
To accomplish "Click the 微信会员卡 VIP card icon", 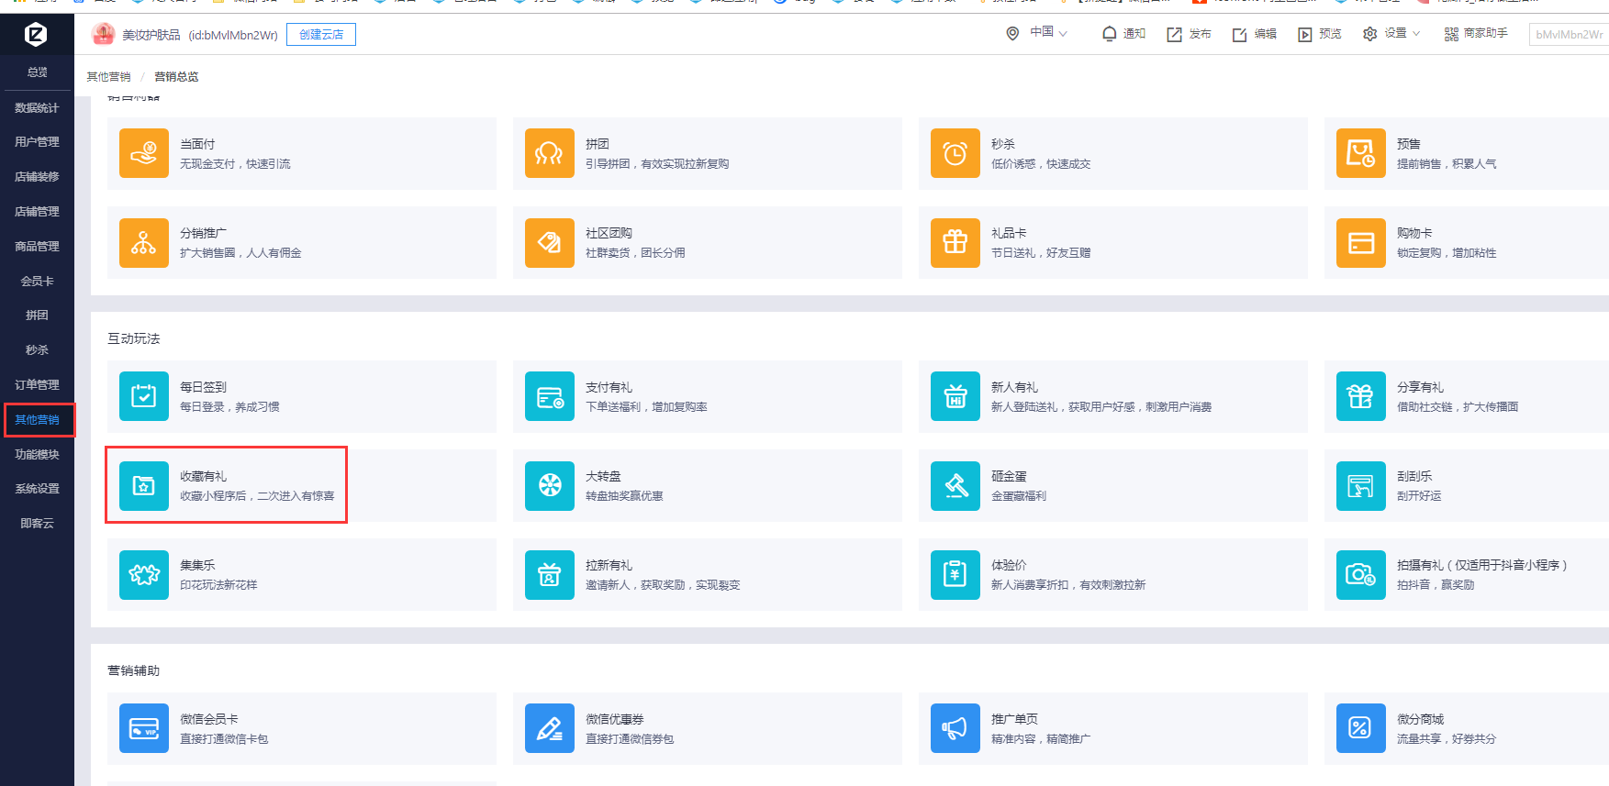I will (144, 728).
